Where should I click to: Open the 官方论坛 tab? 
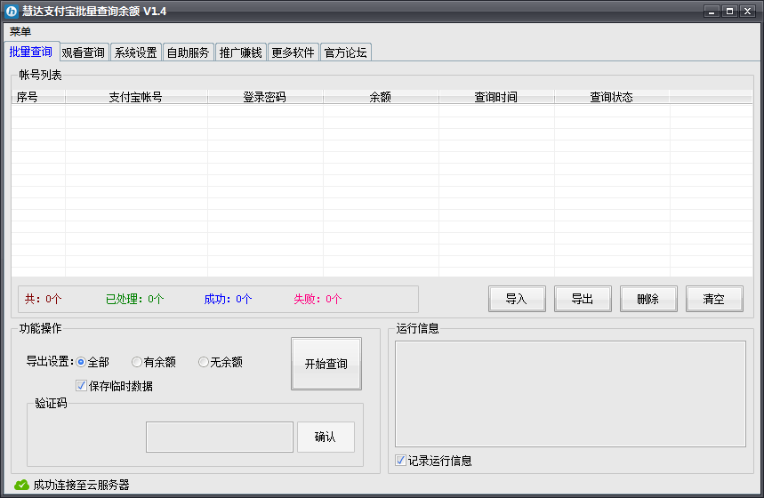pyautogui.click(x=346, y=52)
